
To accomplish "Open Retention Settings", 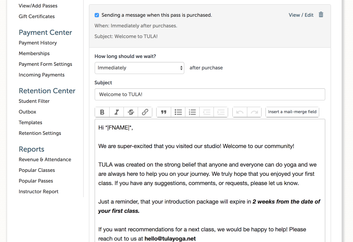I will click(x=40, y=133).
